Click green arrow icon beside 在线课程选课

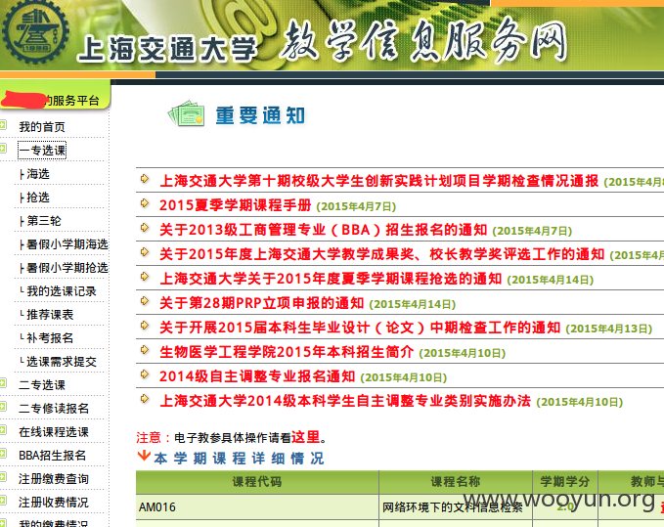pos(3,430)
